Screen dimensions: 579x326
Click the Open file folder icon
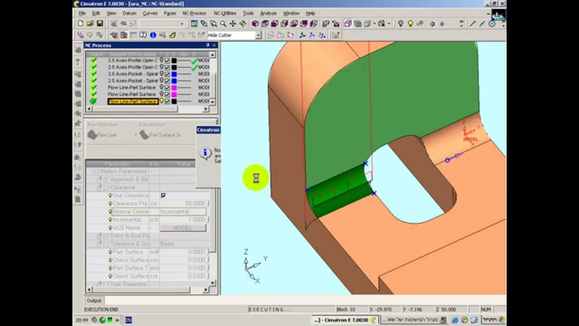[x=90, y=24]
